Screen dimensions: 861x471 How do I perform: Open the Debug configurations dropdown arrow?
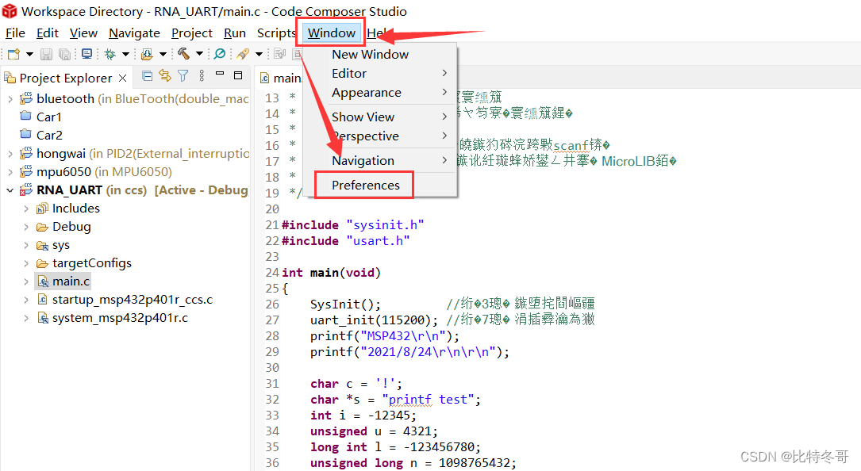pyautogui.click(x=125, y=54)
